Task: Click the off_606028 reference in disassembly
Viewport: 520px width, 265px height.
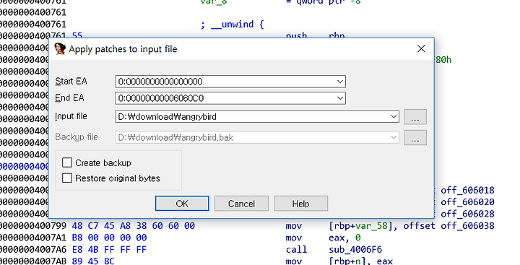Action: click(x=467, y=214)
